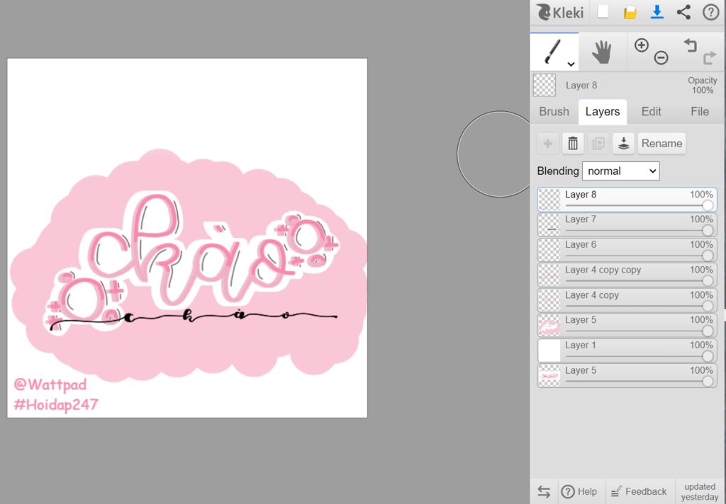Undo the last action
The image size is (726, 504).
(x=690, y=45)
